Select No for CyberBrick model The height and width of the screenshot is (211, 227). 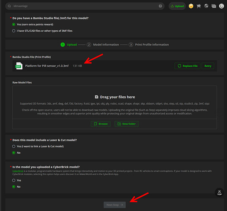(16, 187)
